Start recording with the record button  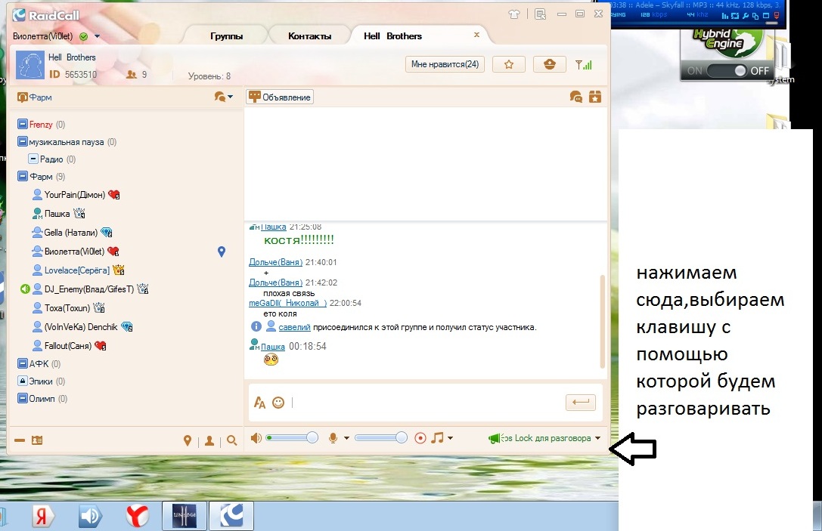(x=420, y=438)
